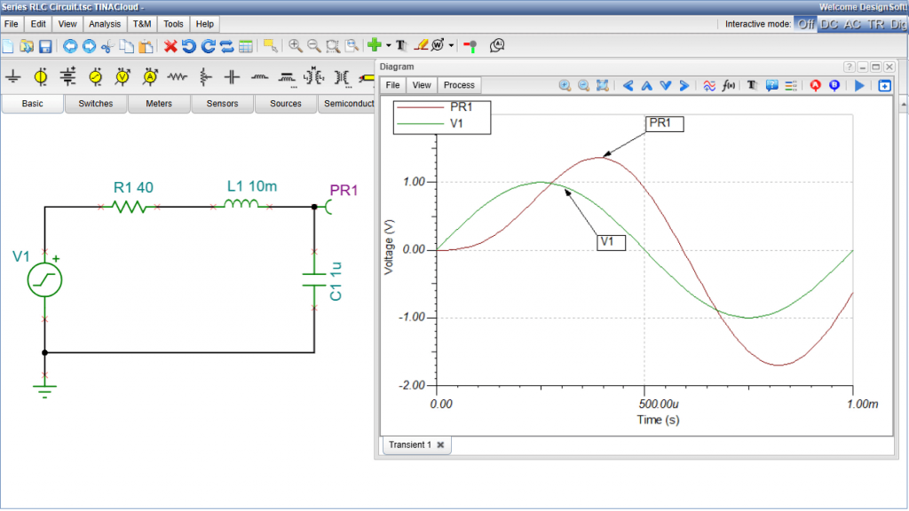Expand the arrow beside green plus icon
Screen dimensions: 909x511
[x=388, y=46]
